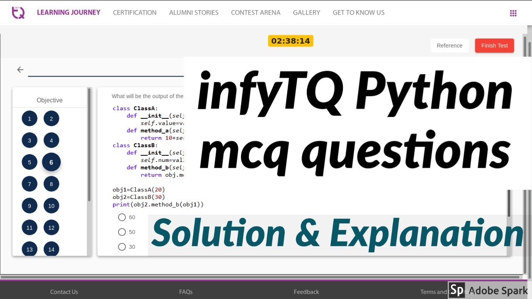
Task: Jump to question 11
Action: pos(30,228)
